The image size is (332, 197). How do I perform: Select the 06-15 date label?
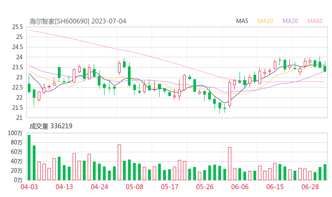275,187
